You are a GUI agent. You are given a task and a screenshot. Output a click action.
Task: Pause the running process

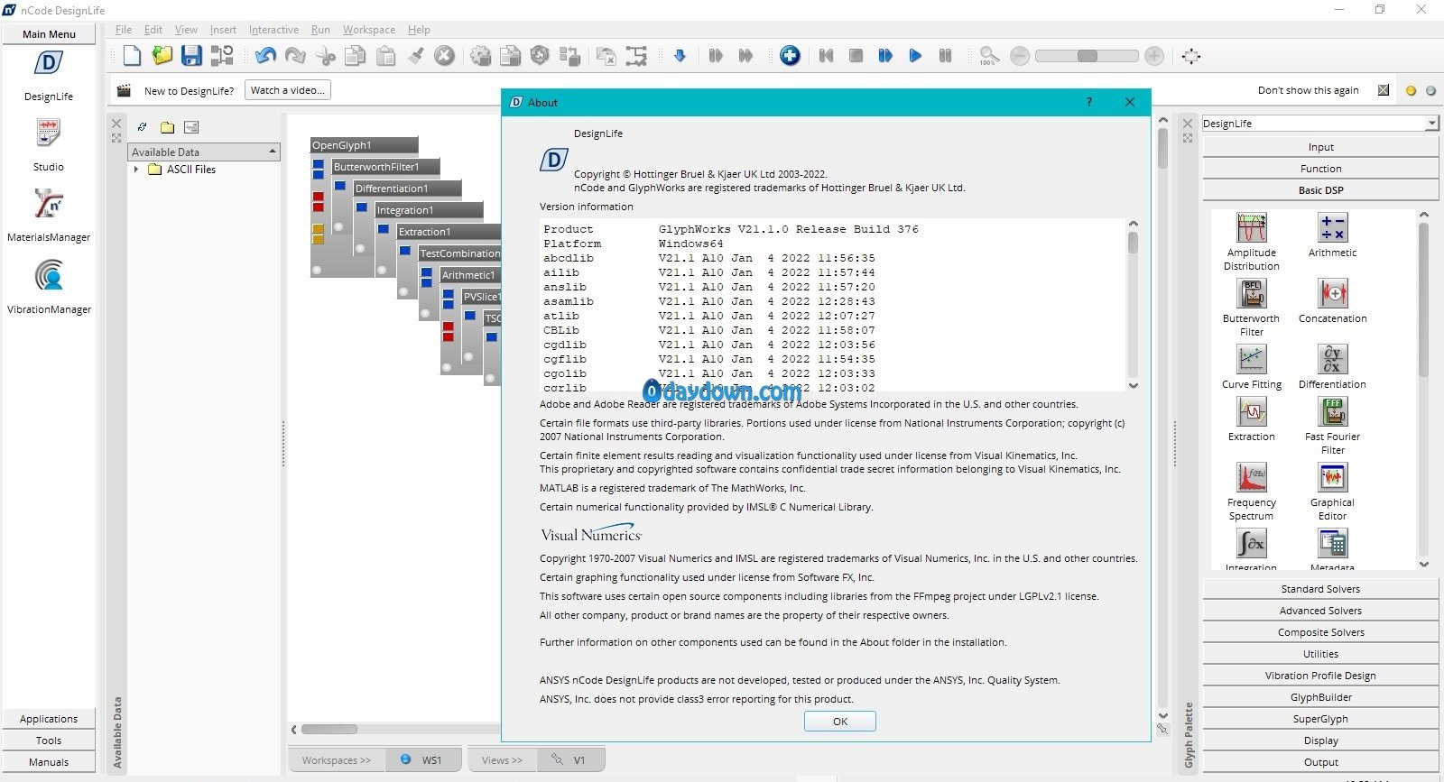[945, 56]
